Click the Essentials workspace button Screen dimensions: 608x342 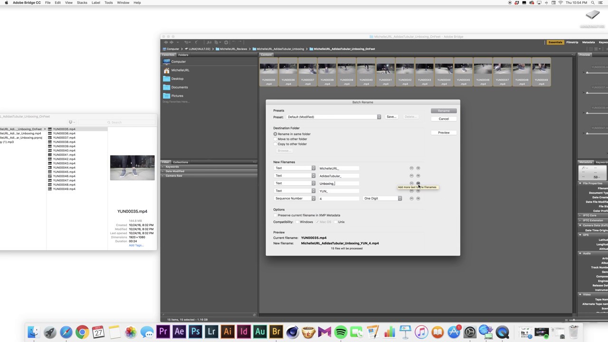point(555,42)
